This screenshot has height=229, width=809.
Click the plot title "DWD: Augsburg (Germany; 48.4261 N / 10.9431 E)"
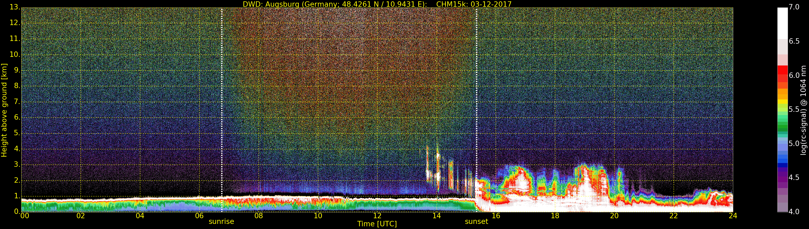tap(335, 4)
